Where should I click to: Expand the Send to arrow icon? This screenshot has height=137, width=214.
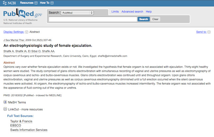[x=209, y=32]
